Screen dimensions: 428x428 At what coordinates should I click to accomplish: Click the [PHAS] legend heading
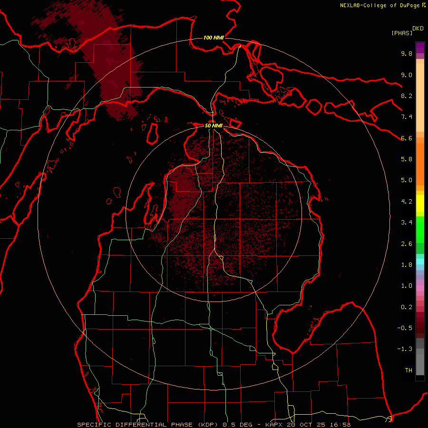tap(402, 33)
